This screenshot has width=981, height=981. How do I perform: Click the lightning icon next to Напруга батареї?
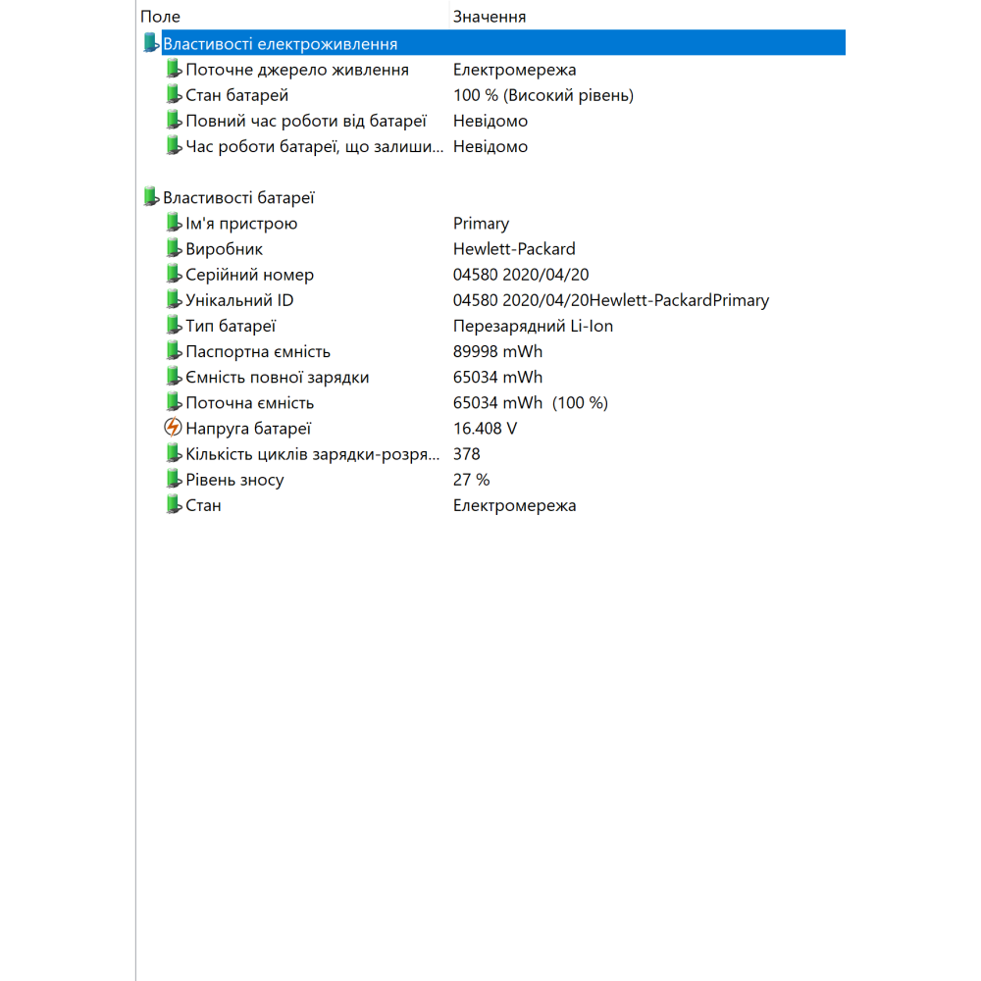pyautogui.click(x=174, y=428)
